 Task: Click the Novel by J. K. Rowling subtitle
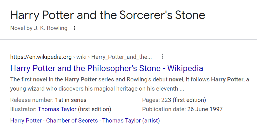(x=39, y=28)
